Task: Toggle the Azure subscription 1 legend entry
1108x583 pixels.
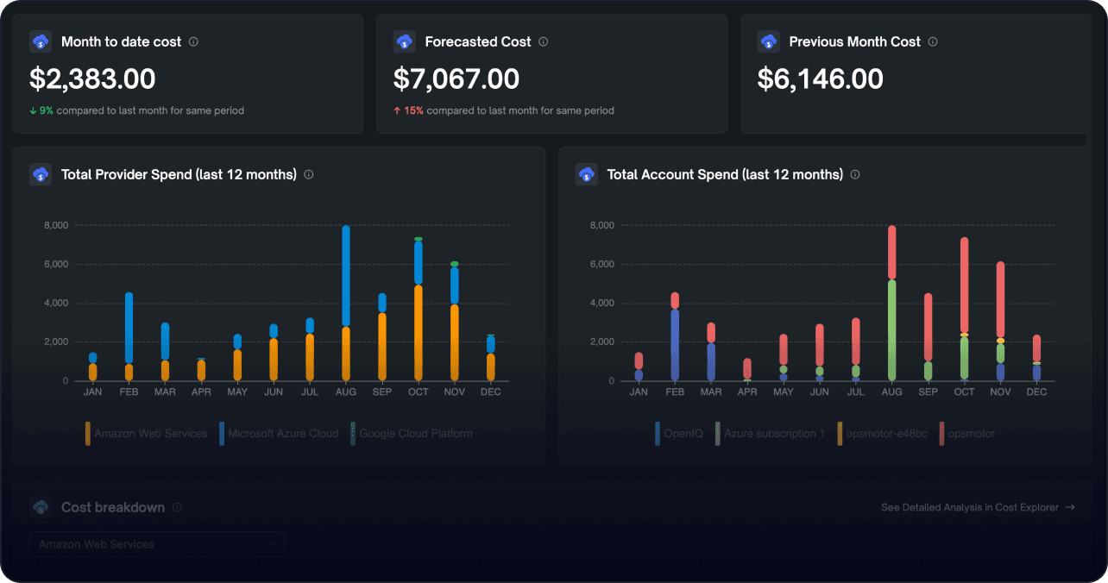Action: coord(770,433)
